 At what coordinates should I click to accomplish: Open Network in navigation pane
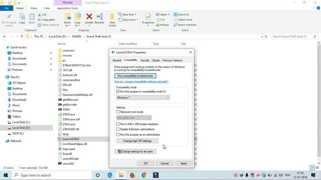(x=16, y=141)
